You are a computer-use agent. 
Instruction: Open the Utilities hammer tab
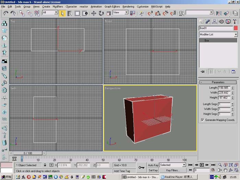235,22
